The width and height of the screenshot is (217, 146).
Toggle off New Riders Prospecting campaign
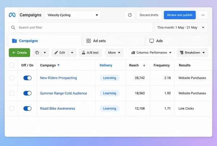point(27,78)
